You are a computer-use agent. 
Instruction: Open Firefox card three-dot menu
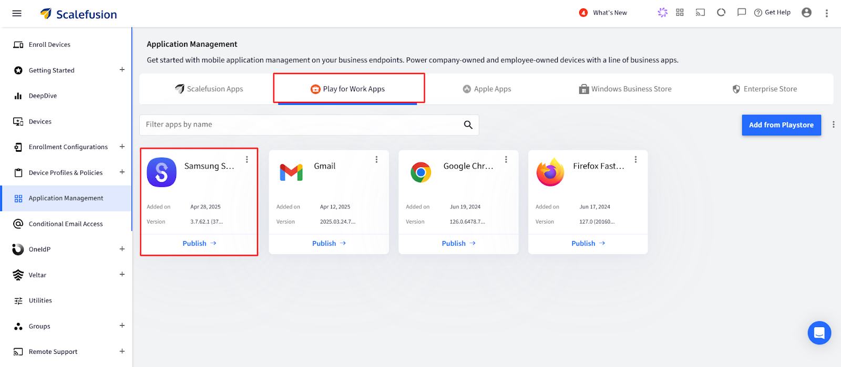coord(635,160)
